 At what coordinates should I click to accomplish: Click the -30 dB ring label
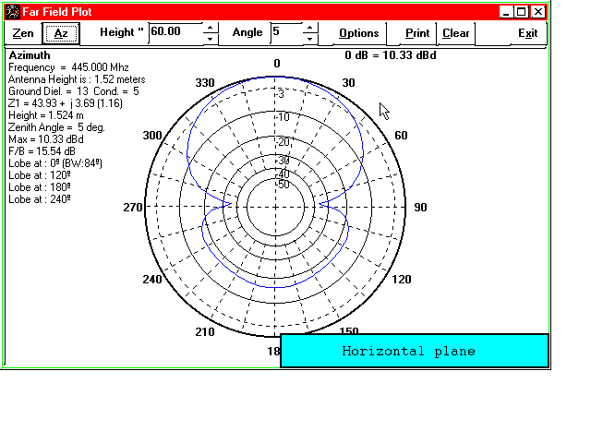(x=283, y=161)
